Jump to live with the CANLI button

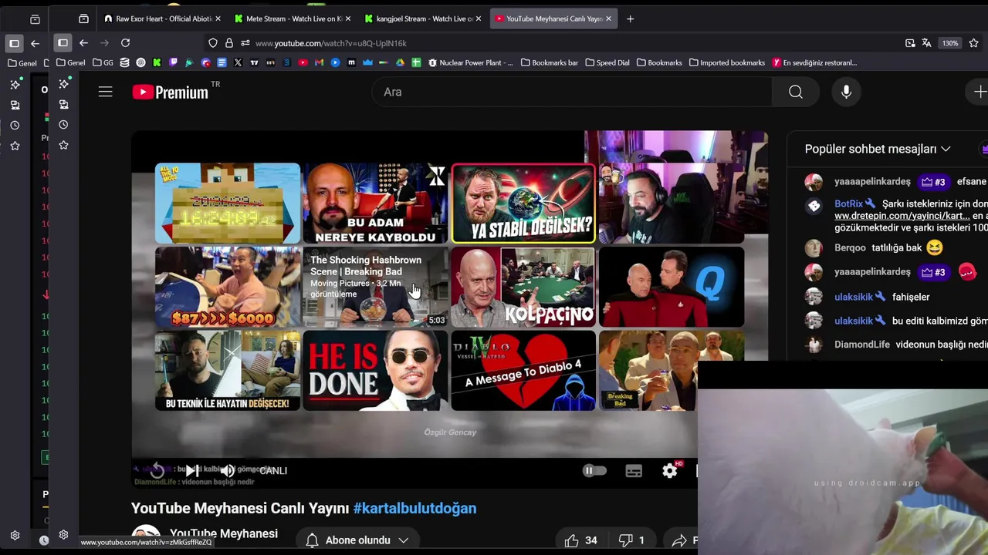pyautogui.click(x=273, y=470)
